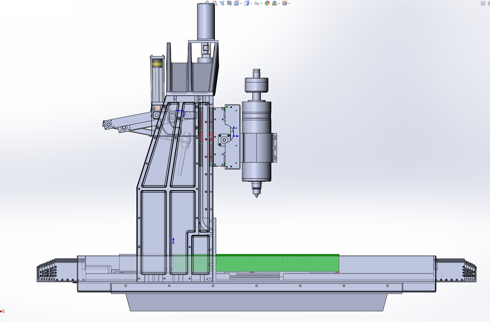
Task: Open the View Orientation dropdown arrow
Action: [241, 3]
